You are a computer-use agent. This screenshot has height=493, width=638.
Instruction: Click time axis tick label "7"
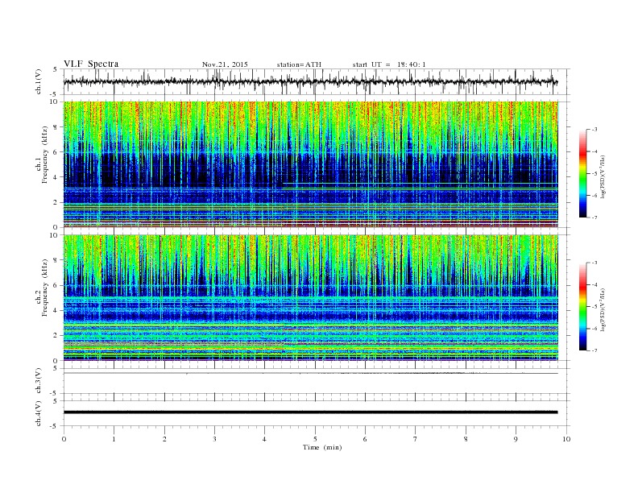(x=416, y=439)
